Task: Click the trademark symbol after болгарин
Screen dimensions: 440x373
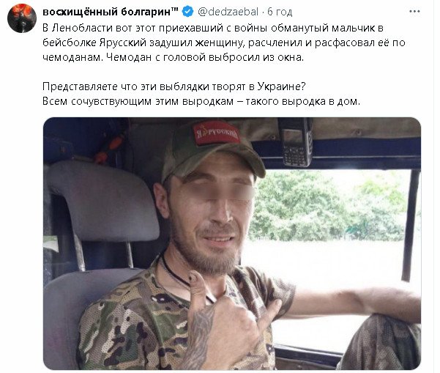Action: (174, 10)
